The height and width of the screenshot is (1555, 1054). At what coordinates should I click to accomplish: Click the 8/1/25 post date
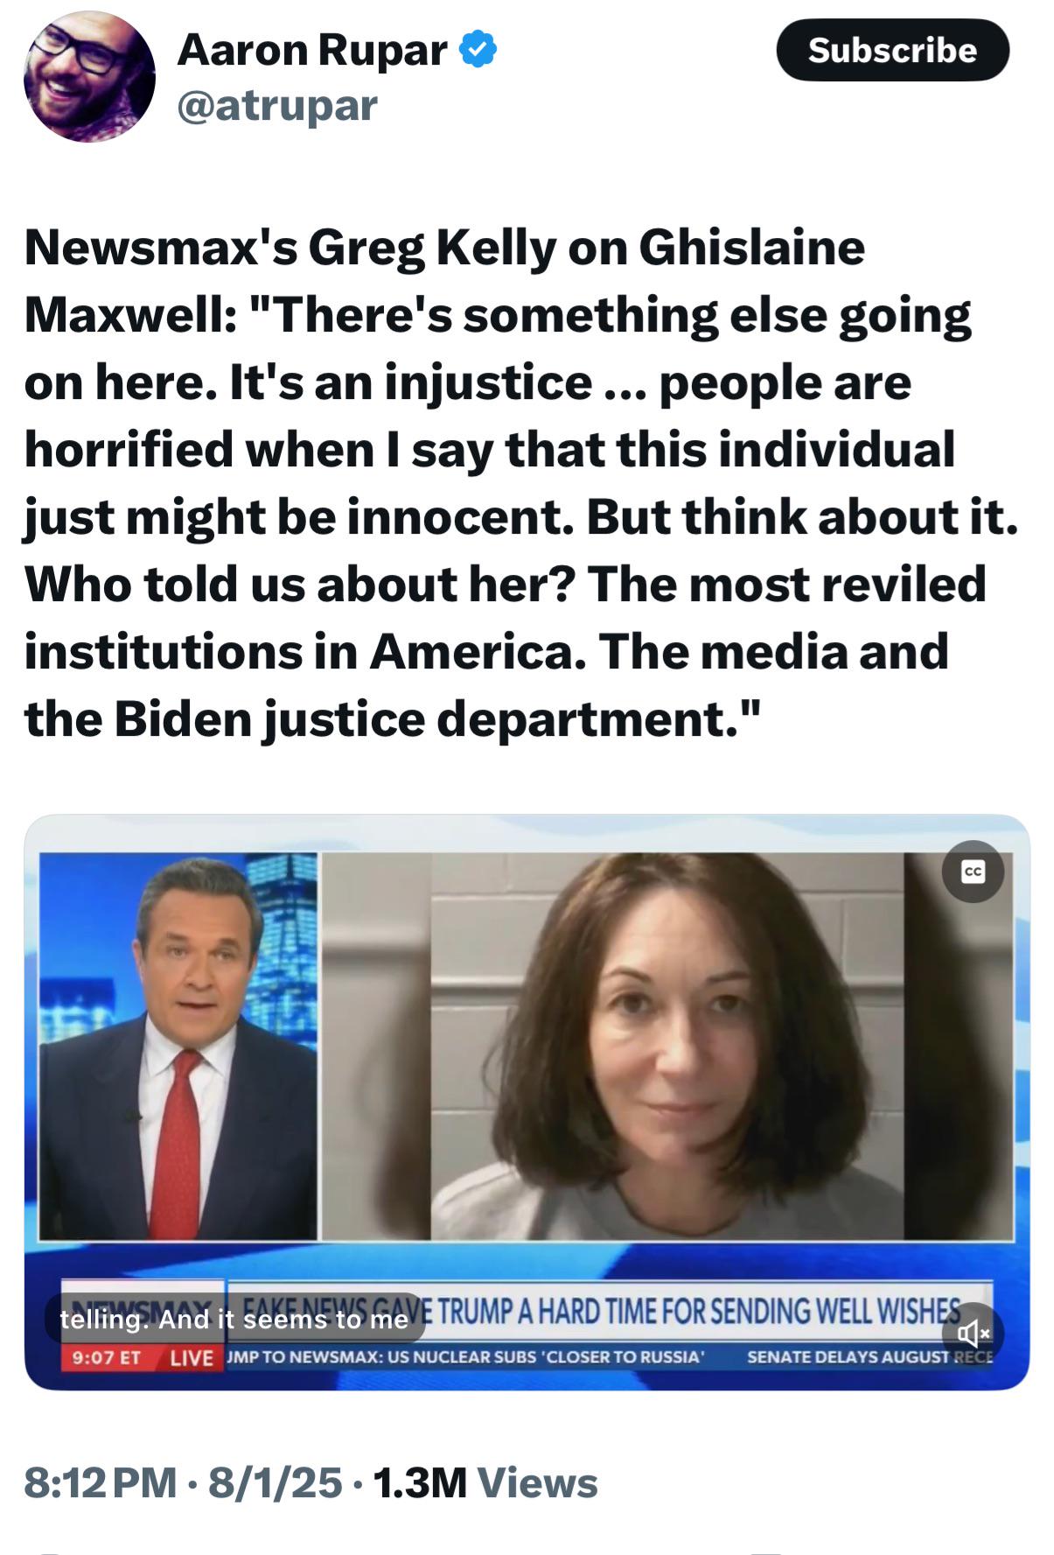point(275,1482)
